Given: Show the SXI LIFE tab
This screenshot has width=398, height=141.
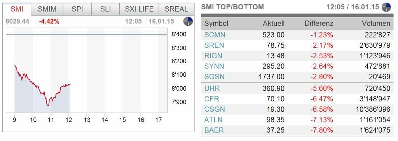Looking at the screenshot, I should tap(139, 9).
